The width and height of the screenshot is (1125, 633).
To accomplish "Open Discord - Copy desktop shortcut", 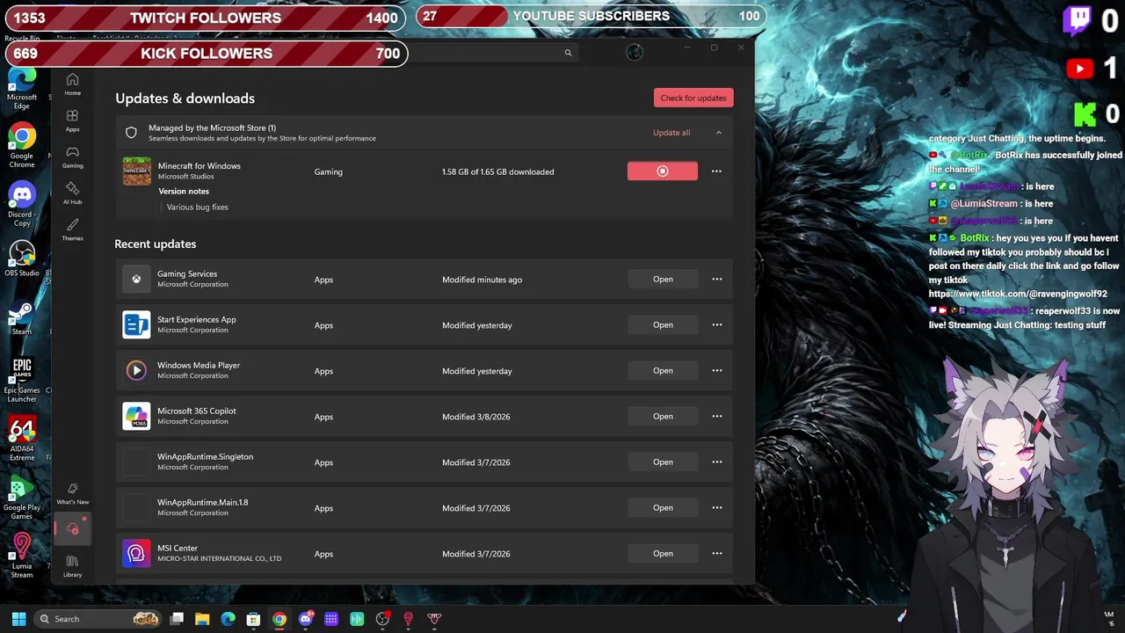I will coord(22,204).
